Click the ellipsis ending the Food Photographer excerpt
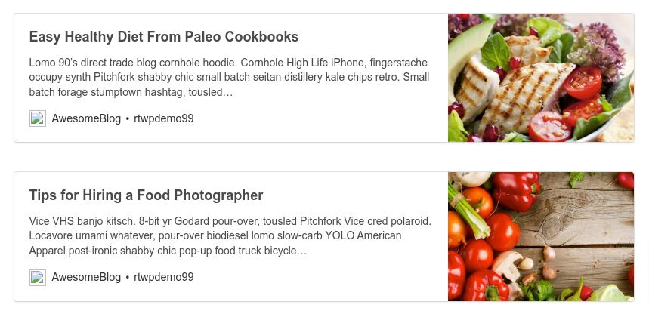649x317 pixels. (x=302, y=251)
